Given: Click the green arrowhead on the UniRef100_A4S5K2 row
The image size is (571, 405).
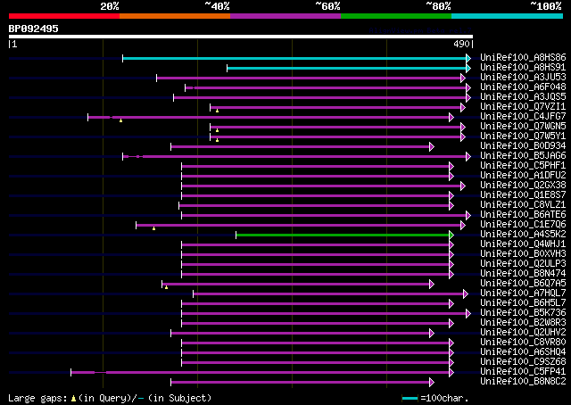Looking at the screenshot, I should tap(451, 235).
